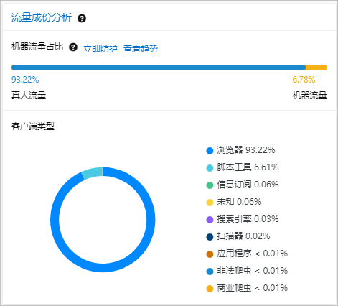Toggle 未知 legend yellow dot
This screenshot has width=338, height=306.
210,203
